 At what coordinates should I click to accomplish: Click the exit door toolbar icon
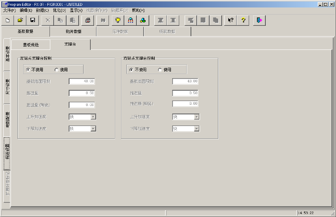click(x=259, y=20)
